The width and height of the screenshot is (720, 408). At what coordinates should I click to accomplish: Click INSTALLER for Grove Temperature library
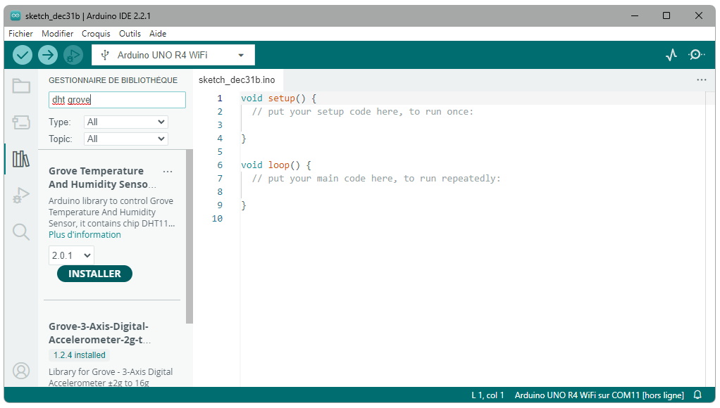(x=94, y=274)
